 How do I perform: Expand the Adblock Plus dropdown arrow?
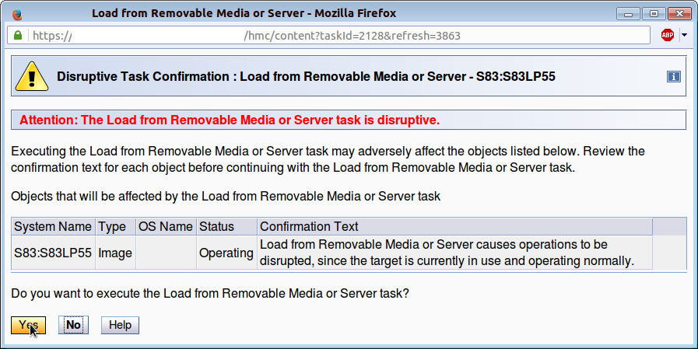pyautogui.click(x=684, y=35)
